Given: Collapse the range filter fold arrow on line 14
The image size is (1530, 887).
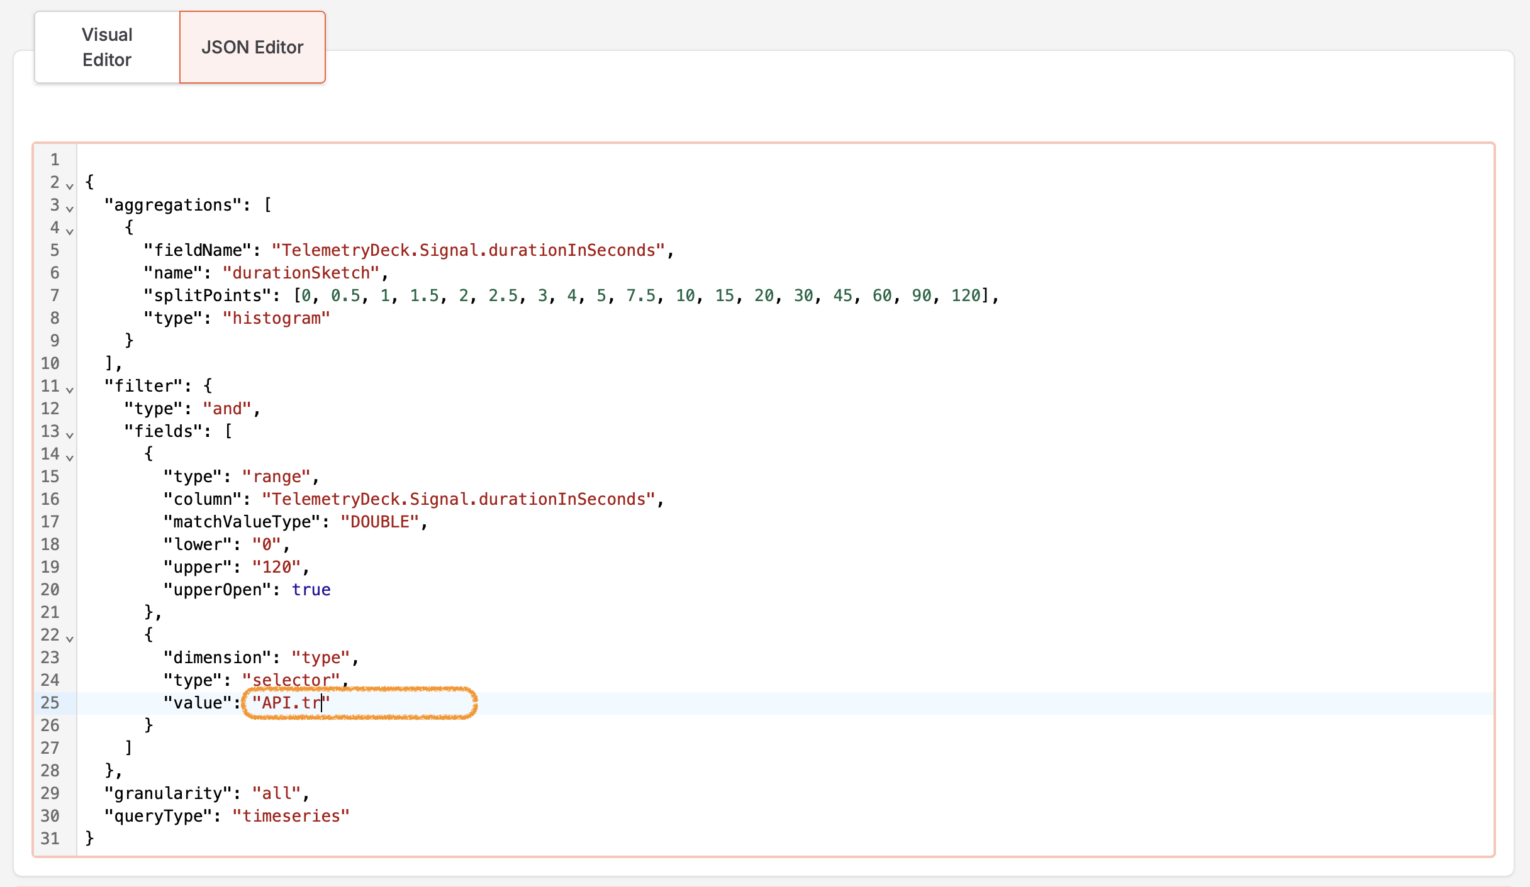Looking at the screenshot, I should [x=70, y=458].
